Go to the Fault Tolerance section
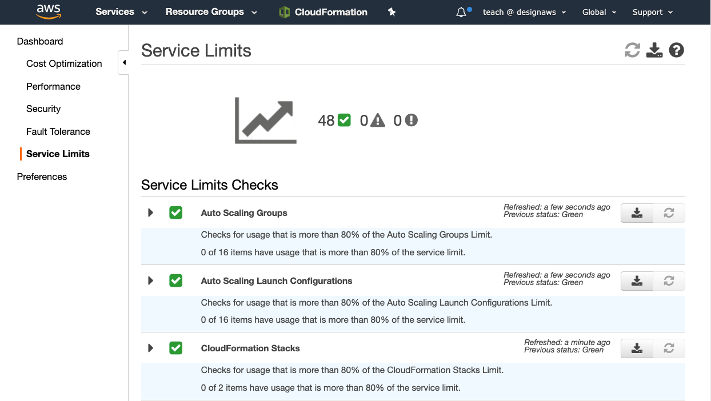711x401 pixels. tap(58, 131)
